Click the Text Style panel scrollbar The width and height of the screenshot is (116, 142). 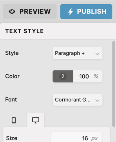click(114, 84)
